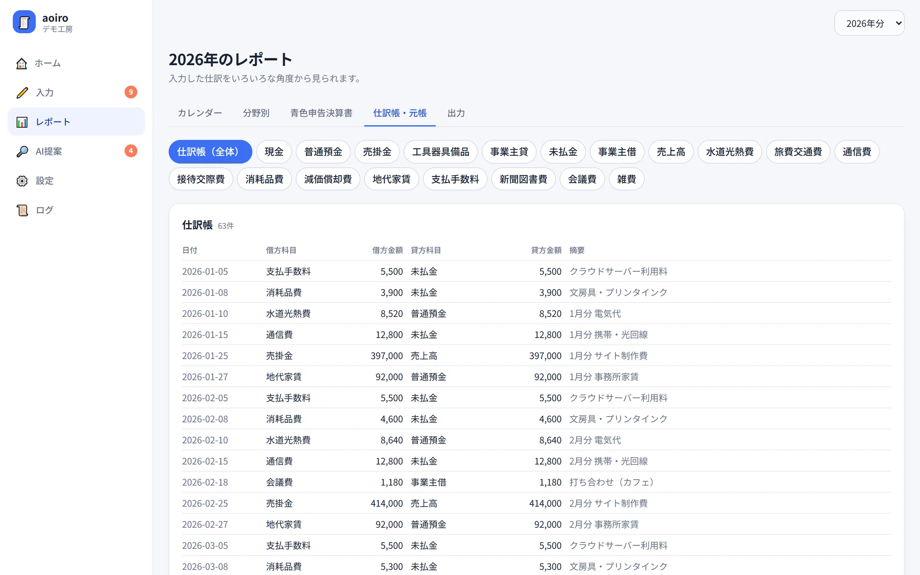Select the 地代家賃 chip

(x=391, y=179)
